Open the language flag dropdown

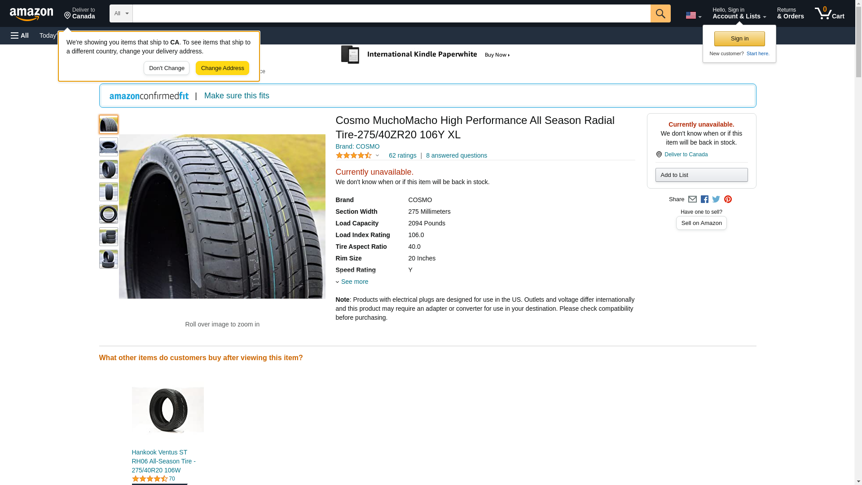pos(693,15)
